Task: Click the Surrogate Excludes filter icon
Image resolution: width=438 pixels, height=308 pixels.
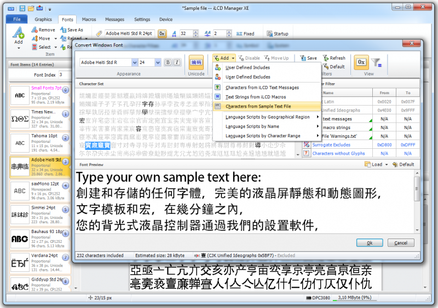Action: pos(307,144)
